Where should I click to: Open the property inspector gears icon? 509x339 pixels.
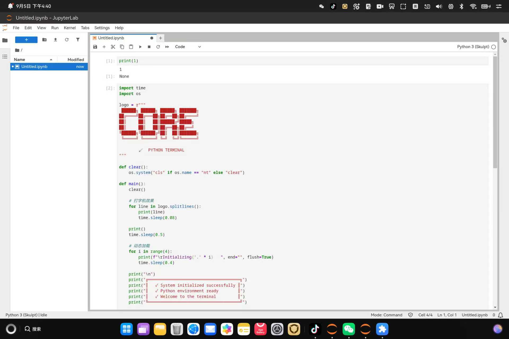pos(504,40)
